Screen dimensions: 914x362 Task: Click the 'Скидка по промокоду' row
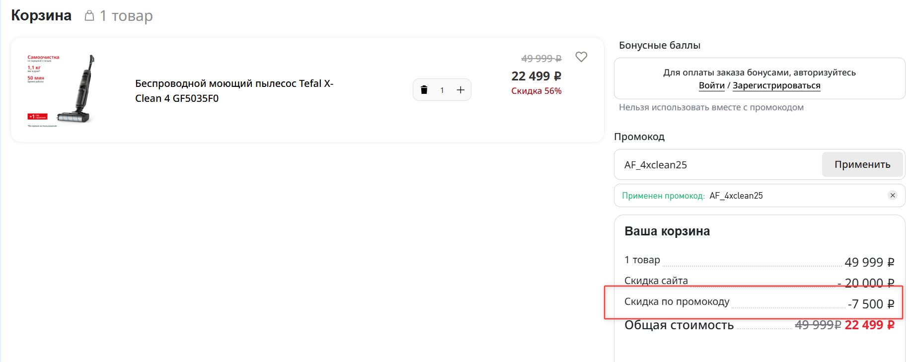[677, 302]
